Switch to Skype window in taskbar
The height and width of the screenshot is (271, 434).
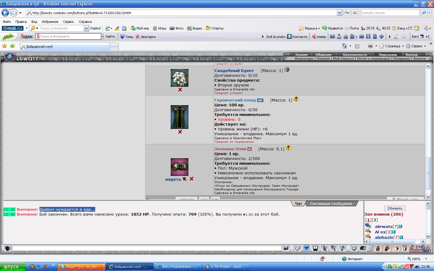coord(81,266)
